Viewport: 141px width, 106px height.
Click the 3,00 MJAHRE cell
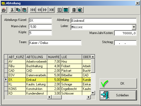pos(54,93)
